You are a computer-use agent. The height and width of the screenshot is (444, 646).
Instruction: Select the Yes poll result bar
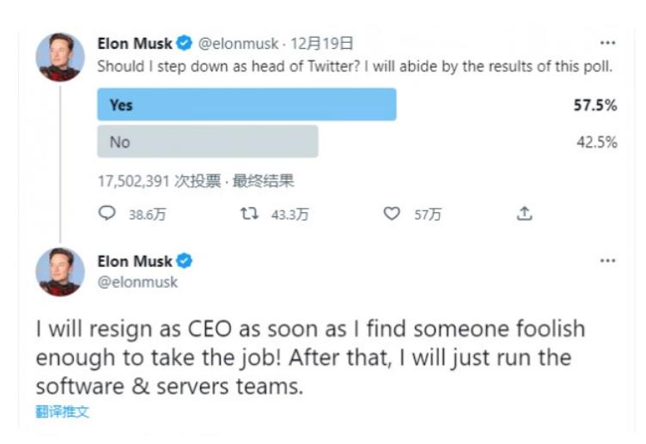pyautogui.click(x=247, y=105)
